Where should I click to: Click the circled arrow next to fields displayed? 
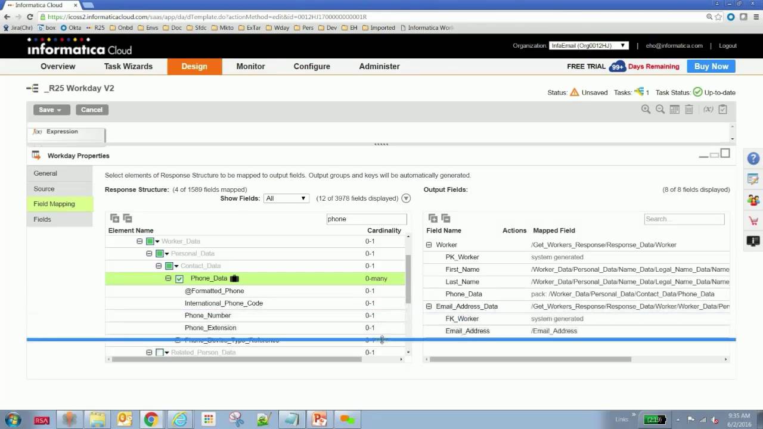coord(406,198)
